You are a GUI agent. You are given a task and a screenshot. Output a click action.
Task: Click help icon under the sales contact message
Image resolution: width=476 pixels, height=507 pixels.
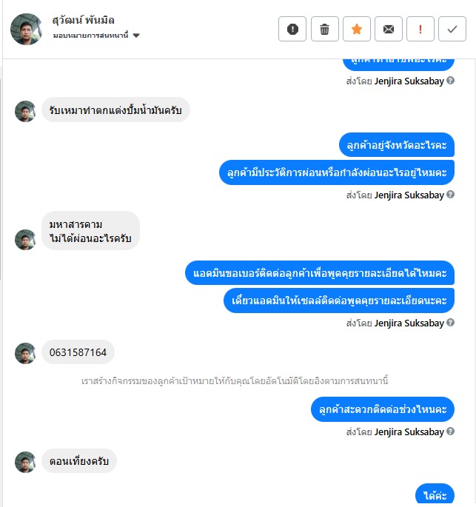pos(450,323)
